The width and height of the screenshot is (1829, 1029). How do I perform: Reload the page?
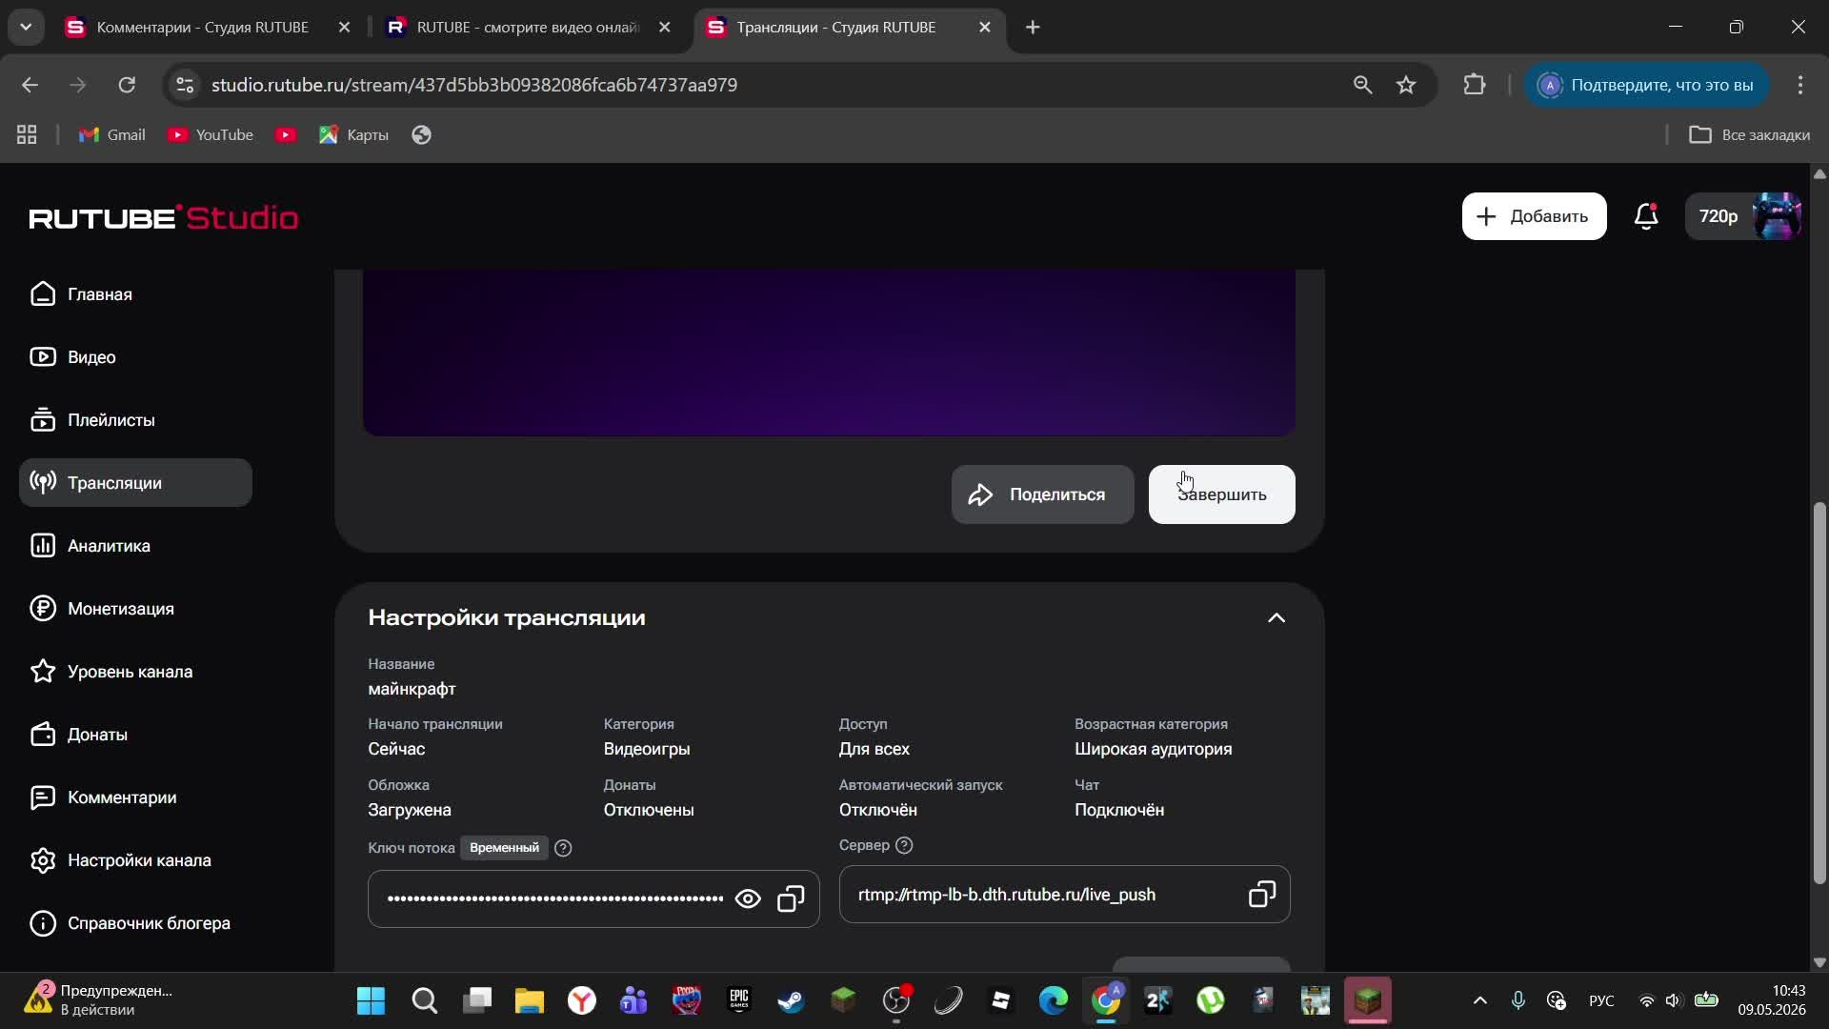click(127, 85)
